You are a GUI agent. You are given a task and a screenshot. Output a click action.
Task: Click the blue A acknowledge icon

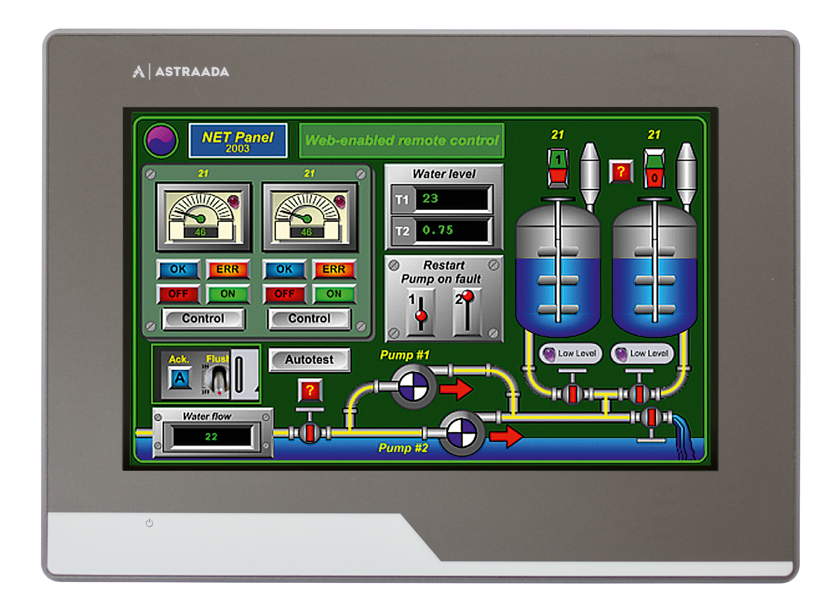(180, 378)
